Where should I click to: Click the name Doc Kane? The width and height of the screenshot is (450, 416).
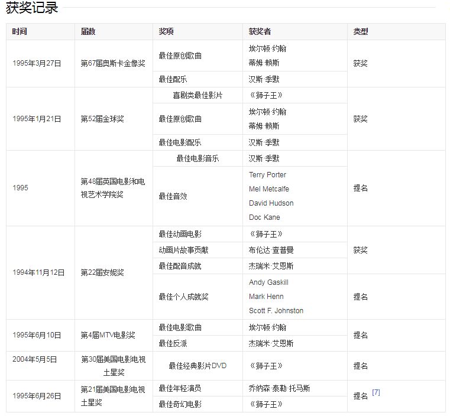click(x=264, y=217)
